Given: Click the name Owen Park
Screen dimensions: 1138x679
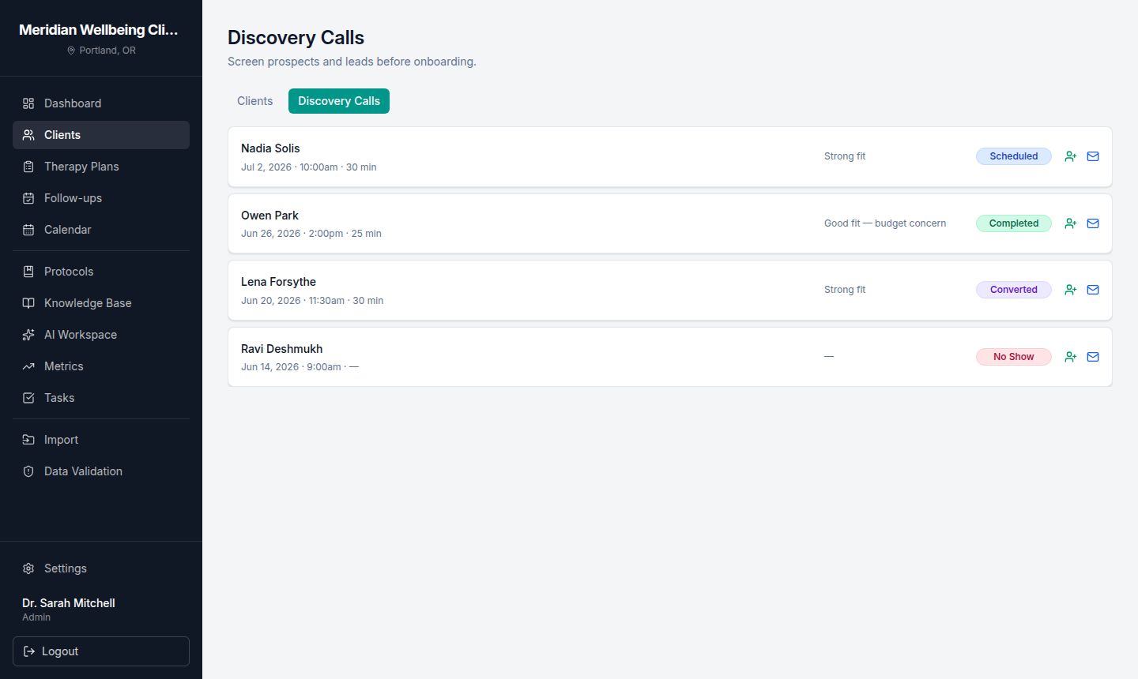Looking at the screenshot, I should (269, 216).
